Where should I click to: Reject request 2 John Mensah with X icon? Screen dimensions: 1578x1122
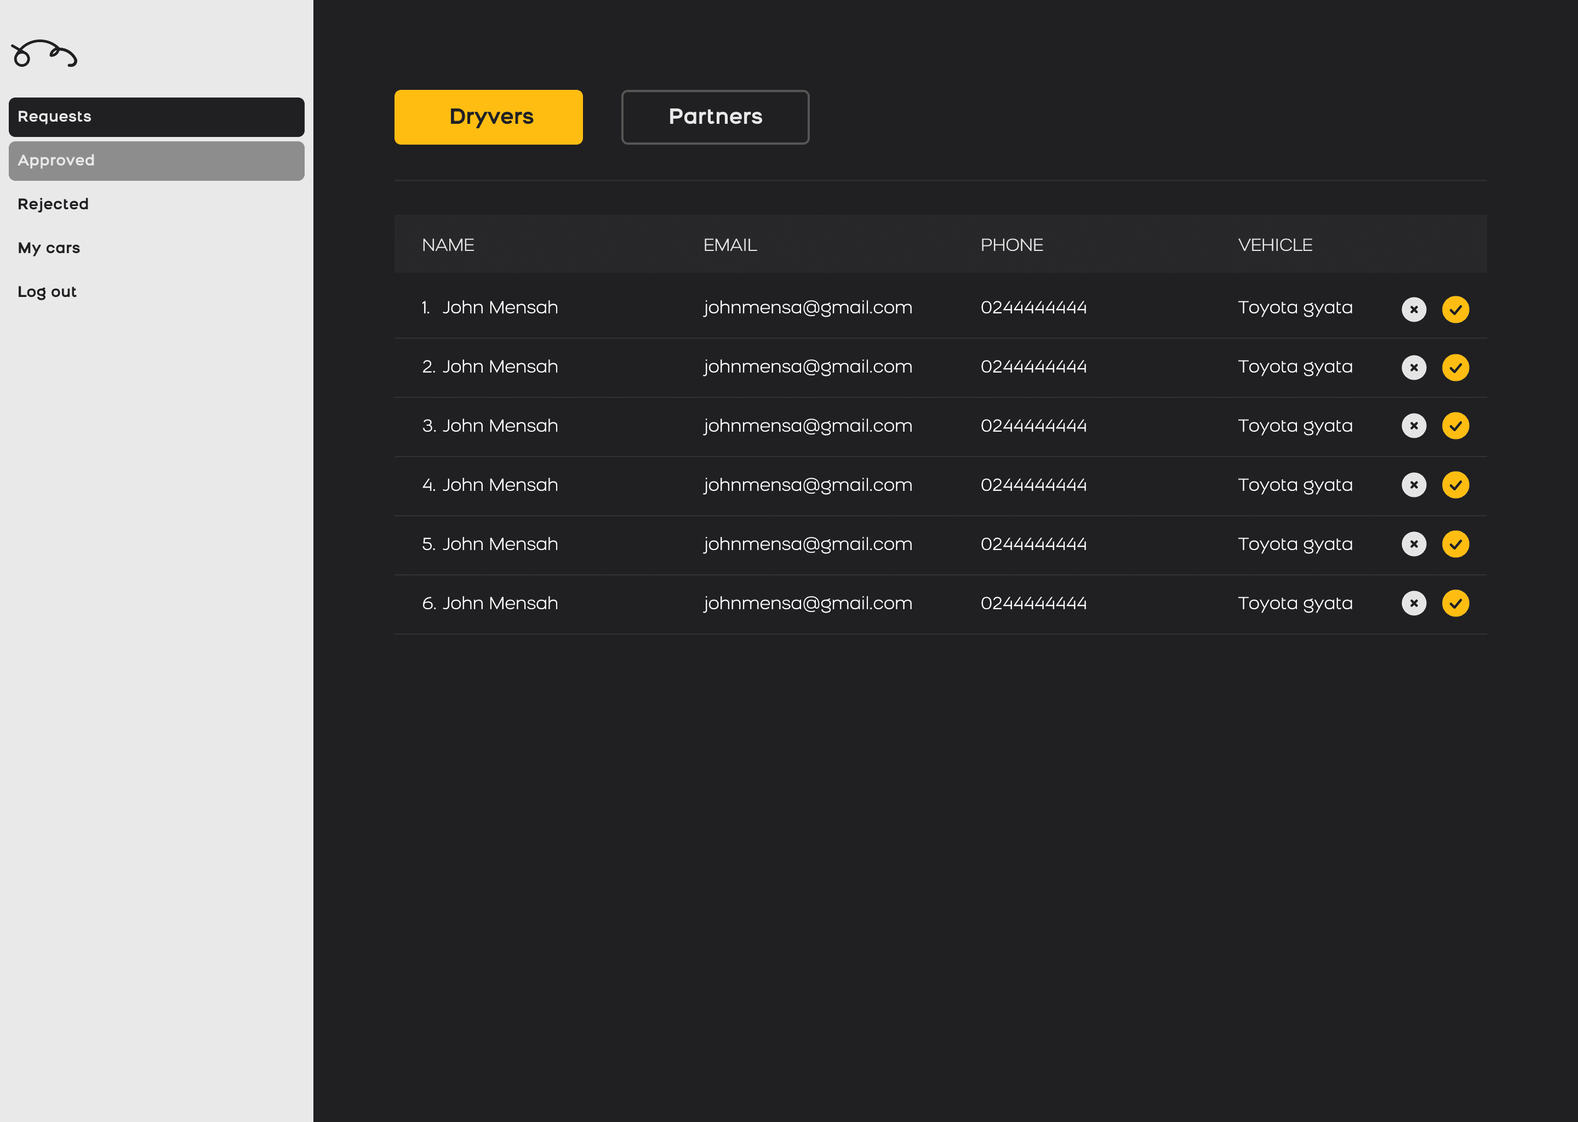(x=1414, y=368)
